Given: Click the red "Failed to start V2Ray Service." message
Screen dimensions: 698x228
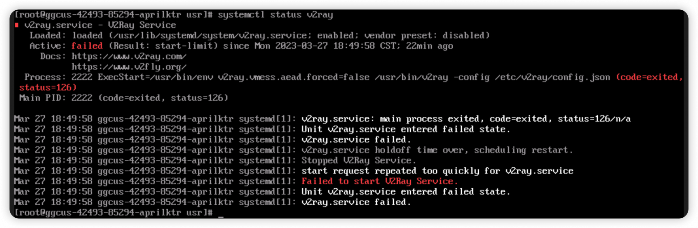Looking at the screenshot, I should 380,181.
